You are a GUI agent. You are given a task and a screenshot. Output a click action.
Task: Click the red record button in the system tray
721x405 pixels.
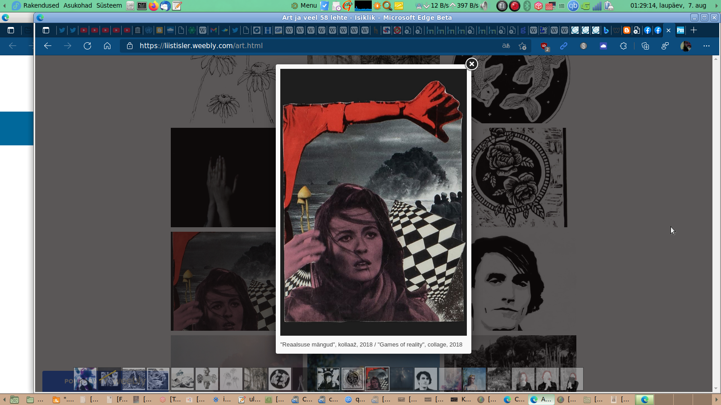click(x=515, y=6)
